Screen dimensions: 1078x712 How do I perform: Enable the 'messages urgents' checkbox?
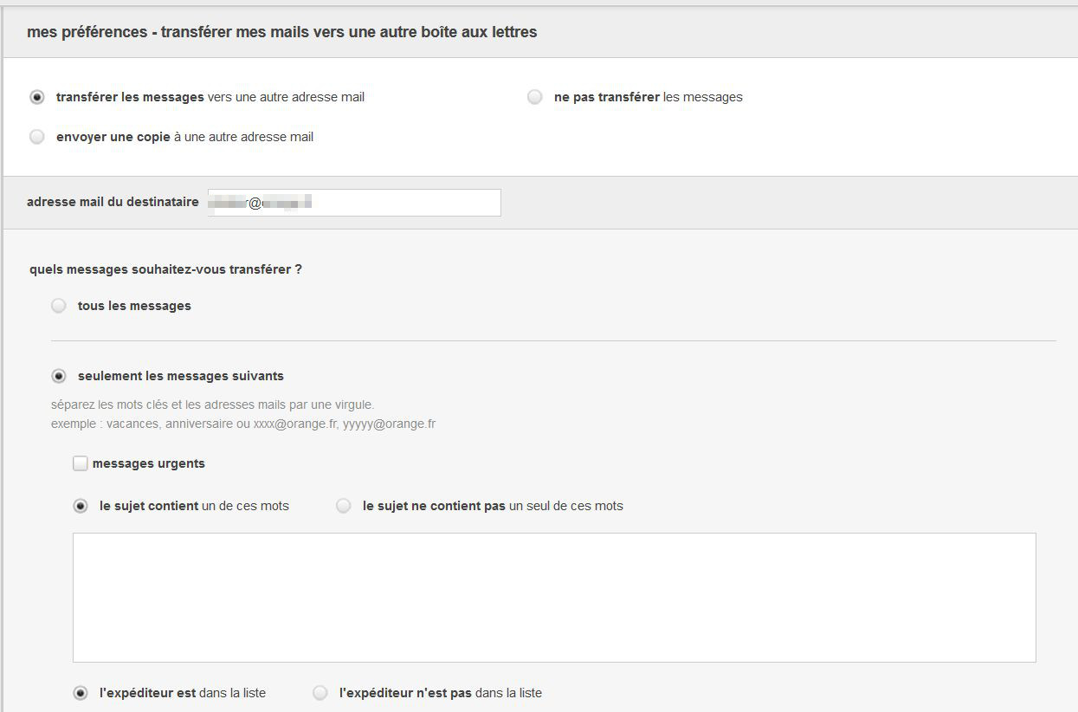81,463
